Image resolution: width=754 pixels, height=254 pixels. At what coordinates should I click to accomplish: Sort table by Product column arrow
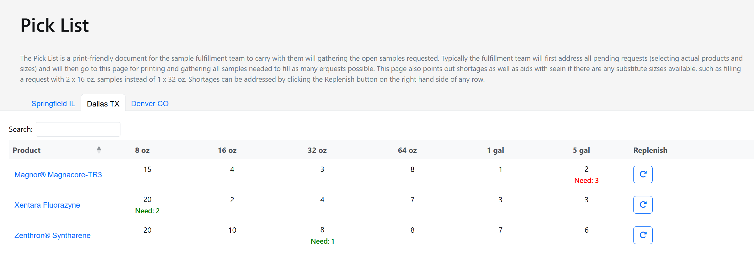point(99,150)
